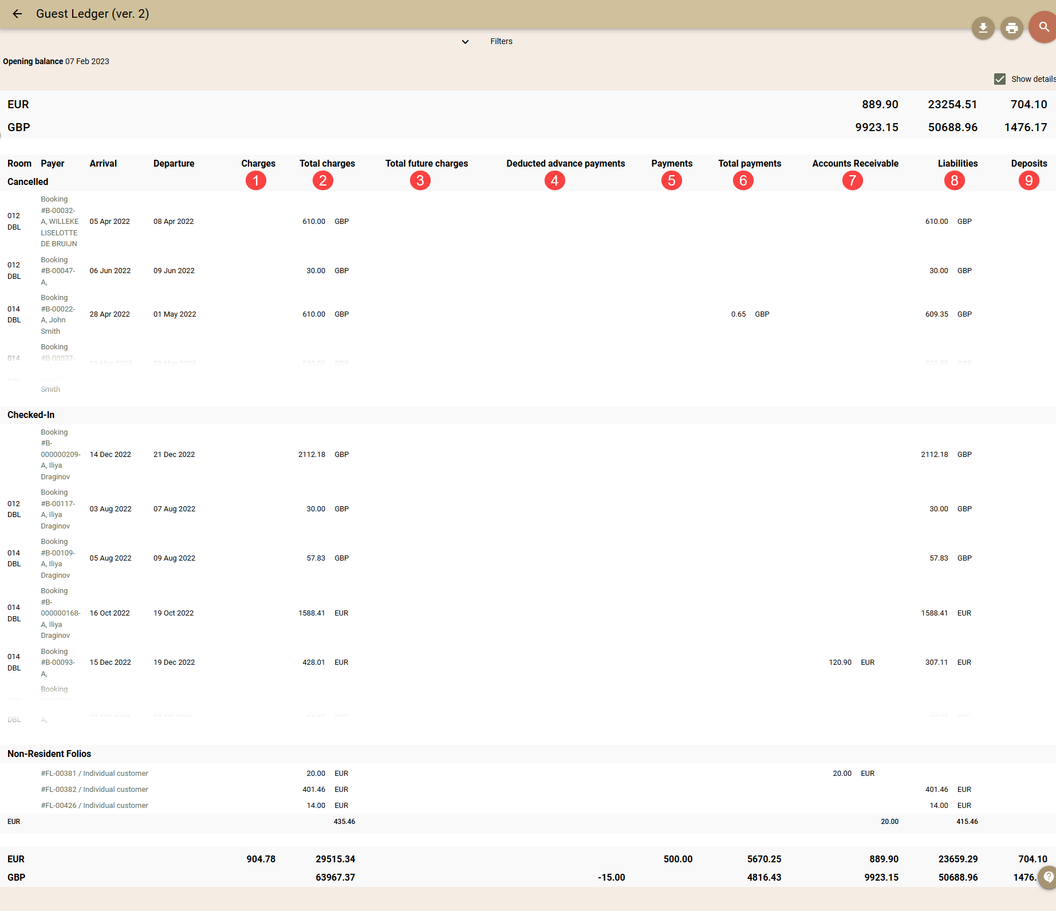Open booking #B-00022-A John Smith

click(x=58, y=314)
